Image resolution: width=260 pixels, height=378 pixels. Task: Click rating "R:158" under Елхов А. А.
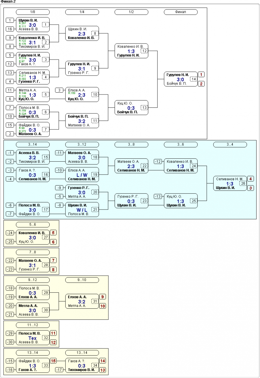tap(71, 93)
